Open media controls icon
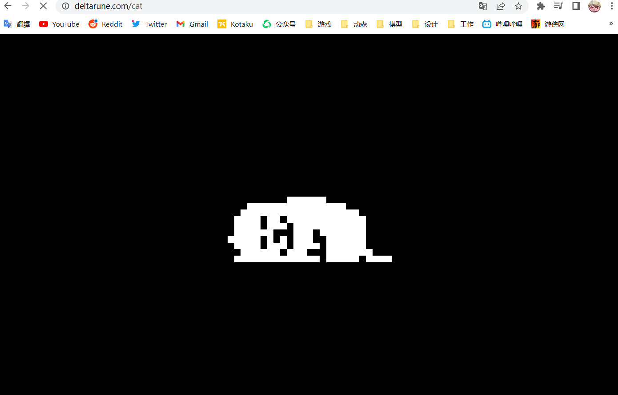This screenshot has height=395, width=618. (558, 6)
